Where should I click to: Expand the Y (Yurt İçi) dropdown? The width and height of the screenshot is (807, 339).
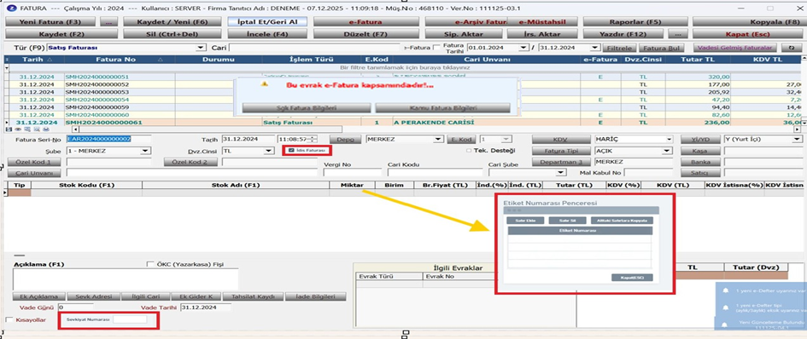(x=798, y=140)
